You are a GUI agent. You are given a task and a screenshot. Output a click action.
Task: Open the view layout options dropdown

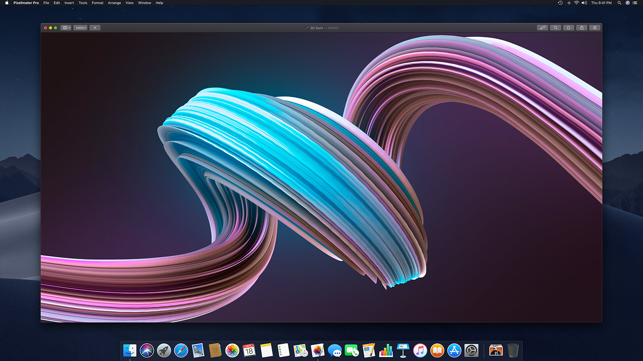pyautogui.click(x=65, y=28)
